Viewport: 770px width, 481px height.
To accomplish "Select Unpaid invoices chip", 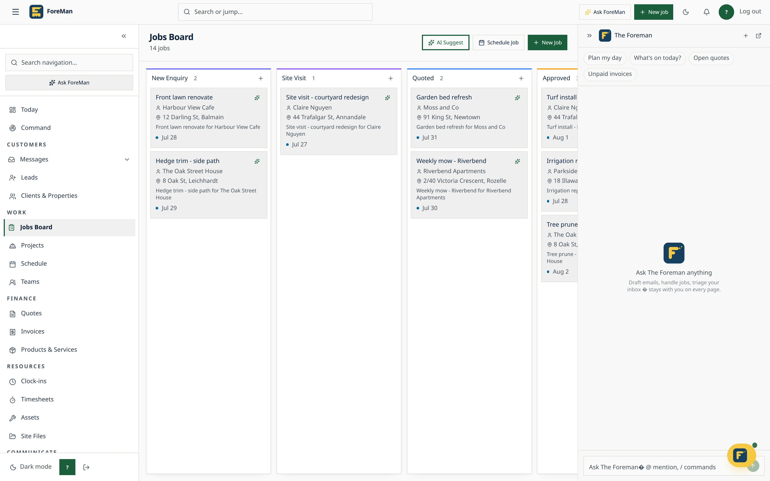I will click(610, 74).
